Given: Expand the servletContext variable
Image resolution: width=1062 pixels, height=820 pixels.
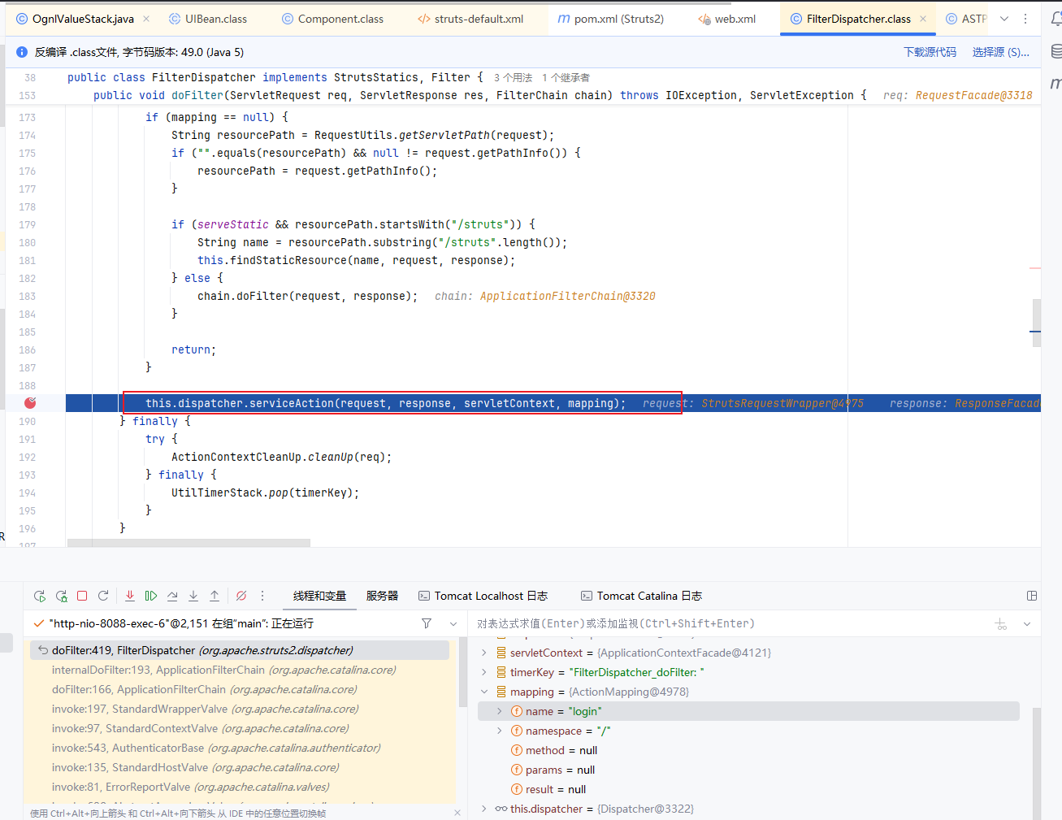Looking at the screenshot, I should (x=484, y=653).
